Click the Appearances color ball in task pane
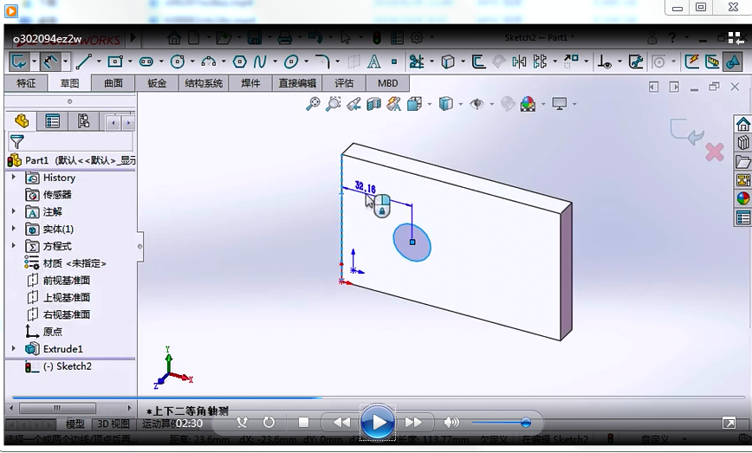Screen dimensions: 752x453 [x=742, y=198]
